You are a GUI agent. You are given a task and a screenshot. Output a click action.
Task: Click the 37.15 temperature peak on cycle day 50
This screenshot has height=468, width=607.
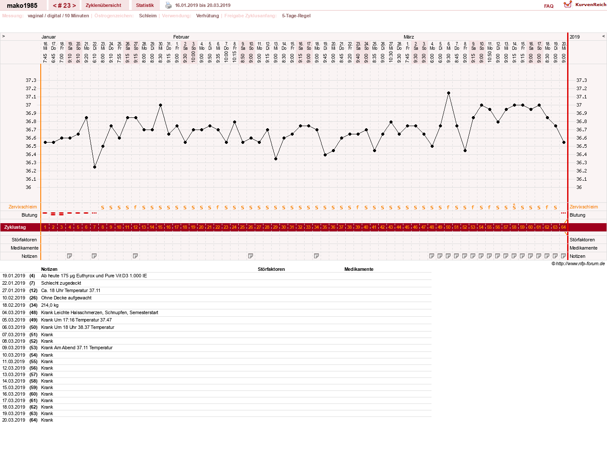pos(448,93)
